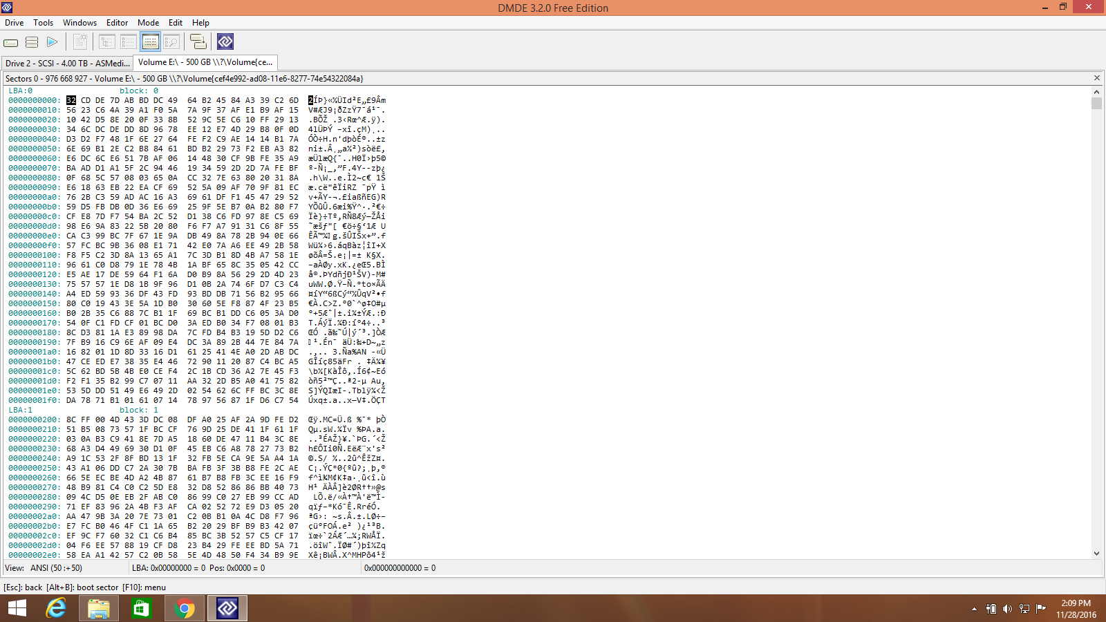Viewport: 1106px width, 622px height.
Task: Open the Mode menu
Action: pos(148,23)
